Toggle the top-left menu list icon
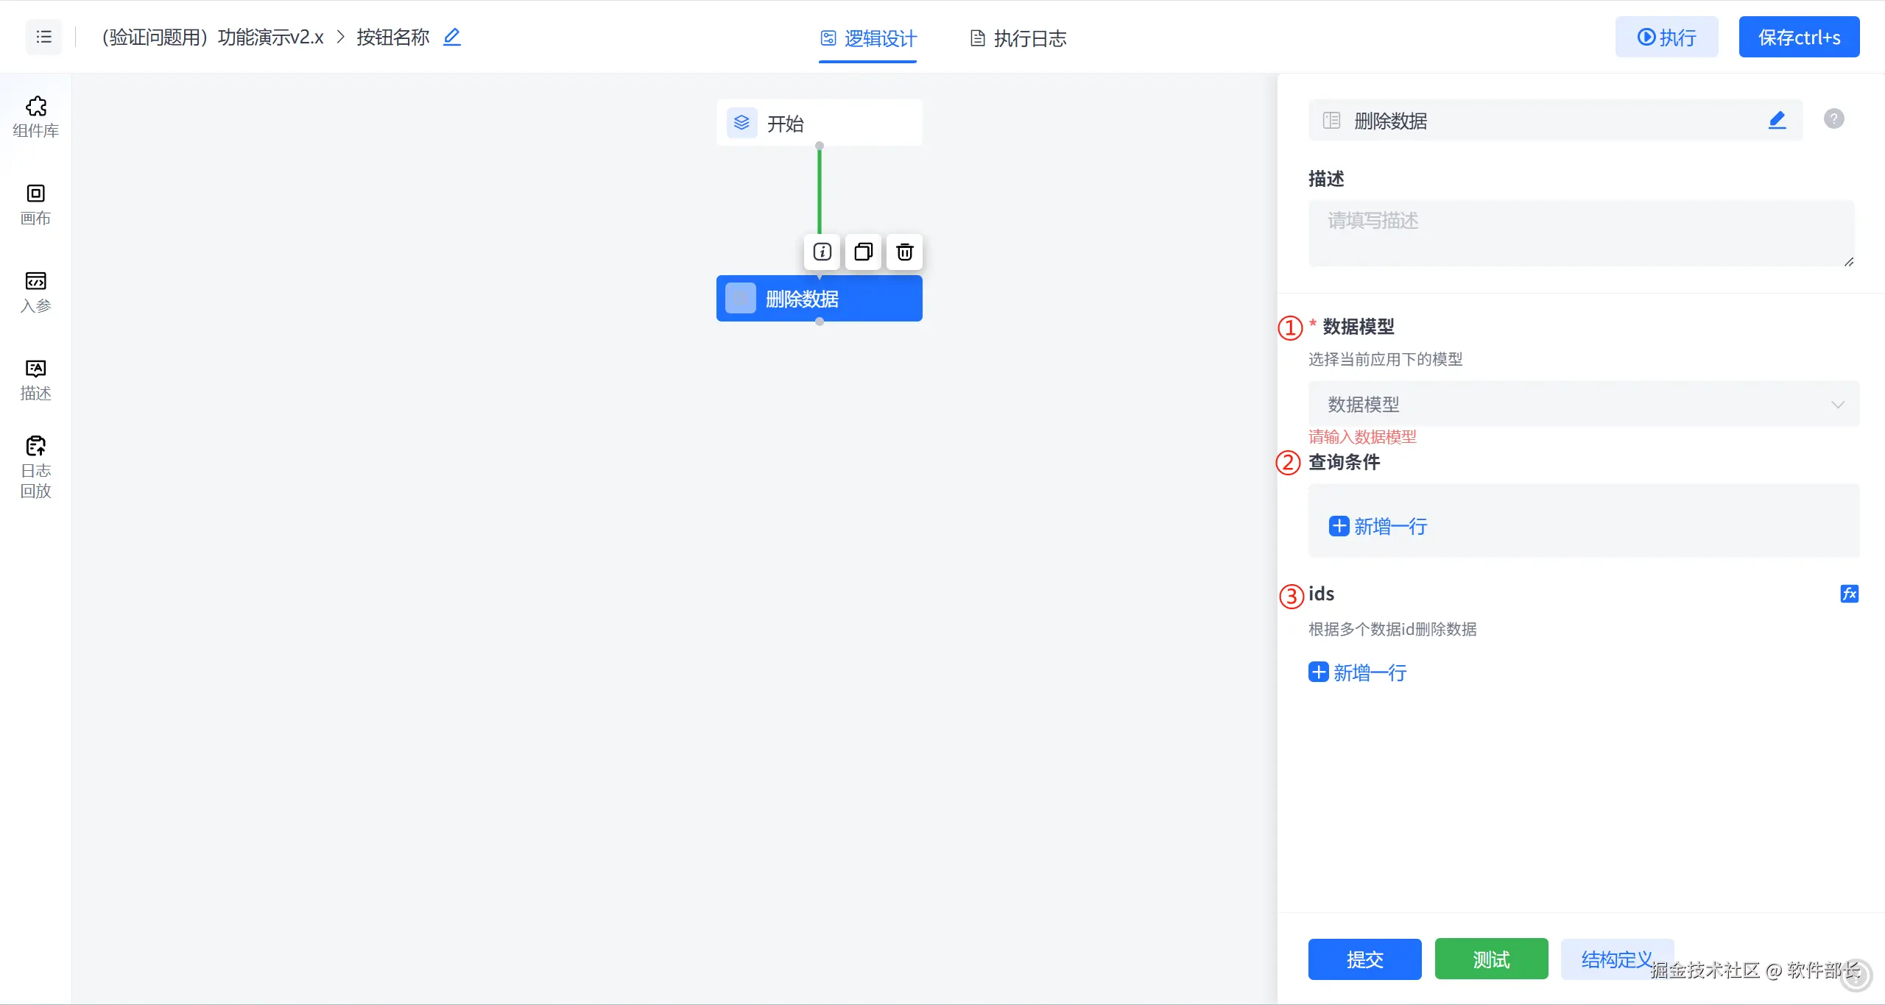Viewport: 1885px width, 1005px height. pos(44,37)
